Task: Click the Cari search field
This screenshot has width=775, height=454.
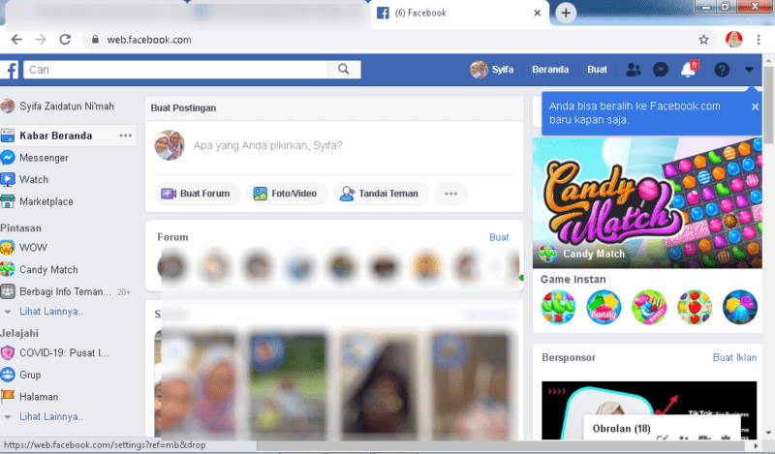Action: pyautogui.click(x=175, y=70)
